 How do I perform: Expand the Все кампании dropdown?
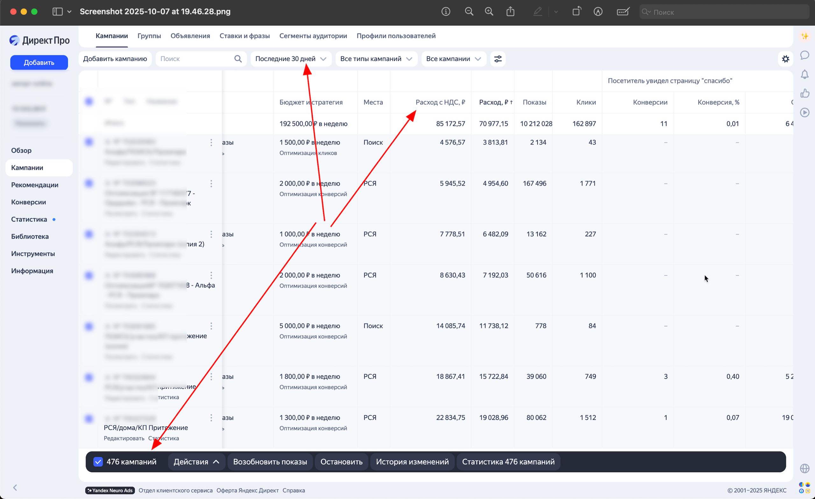point(453,59)
